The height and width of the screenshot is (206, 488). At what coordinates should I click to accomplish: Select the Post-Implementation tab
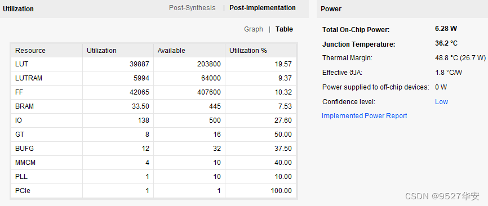[x=263, y=8]
